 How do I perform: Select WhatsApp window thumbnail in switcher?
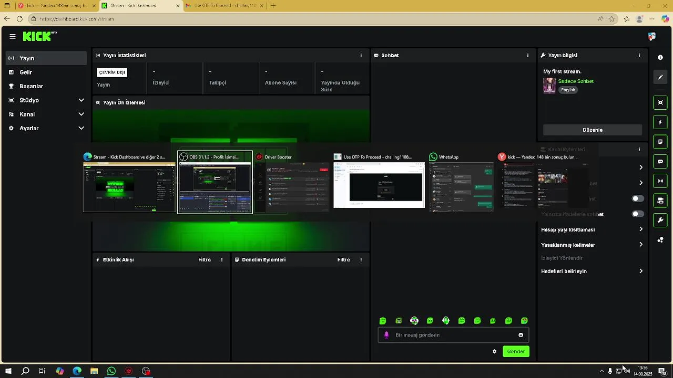(x=461, y=182)
